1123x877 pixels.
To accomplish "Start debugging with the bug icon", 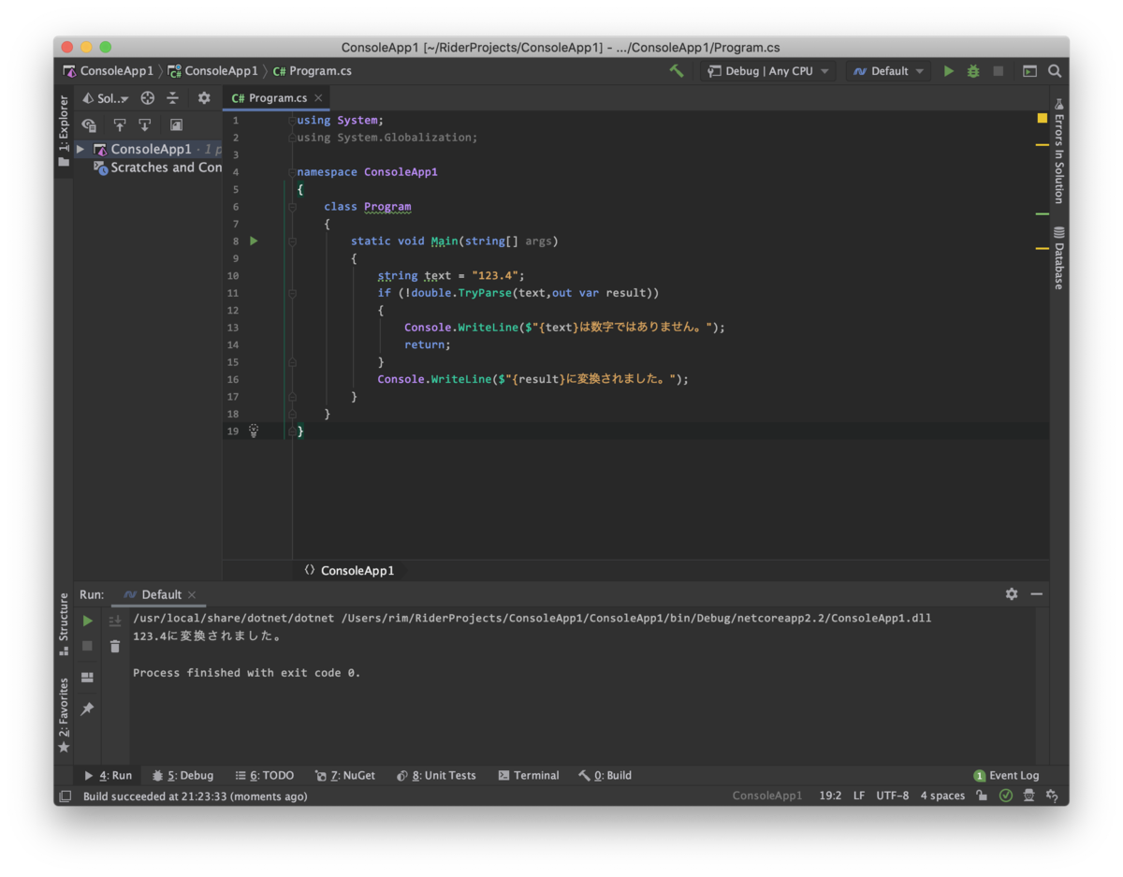I will tap(973, 71).
